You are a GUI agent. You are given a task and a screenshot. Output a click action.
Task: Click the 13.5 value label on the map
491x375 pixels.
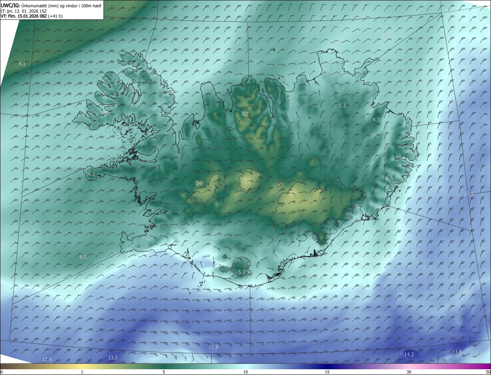[x=113, y=357]
